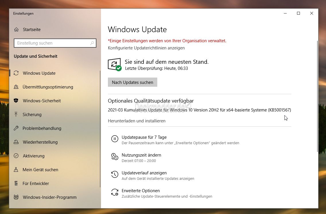The image size is (326, 214).
Task: Click the Windows-Insider-Programm cat icon
Action: click(x=16, y=197)
